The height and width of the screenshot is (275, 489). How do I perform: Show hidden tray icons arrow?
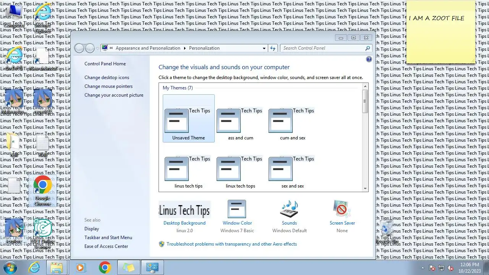(423, 268)
